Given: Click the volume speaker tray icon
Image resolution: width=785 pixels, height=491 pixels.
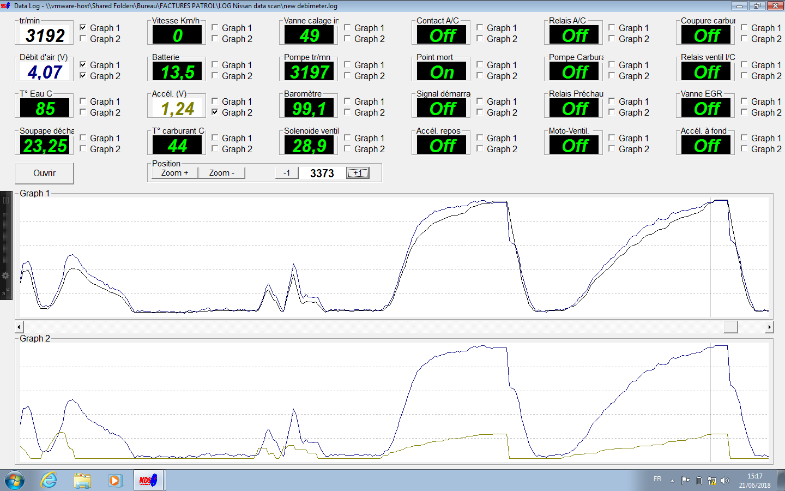Looking at the screenshot, I should (x=724, y=481).
